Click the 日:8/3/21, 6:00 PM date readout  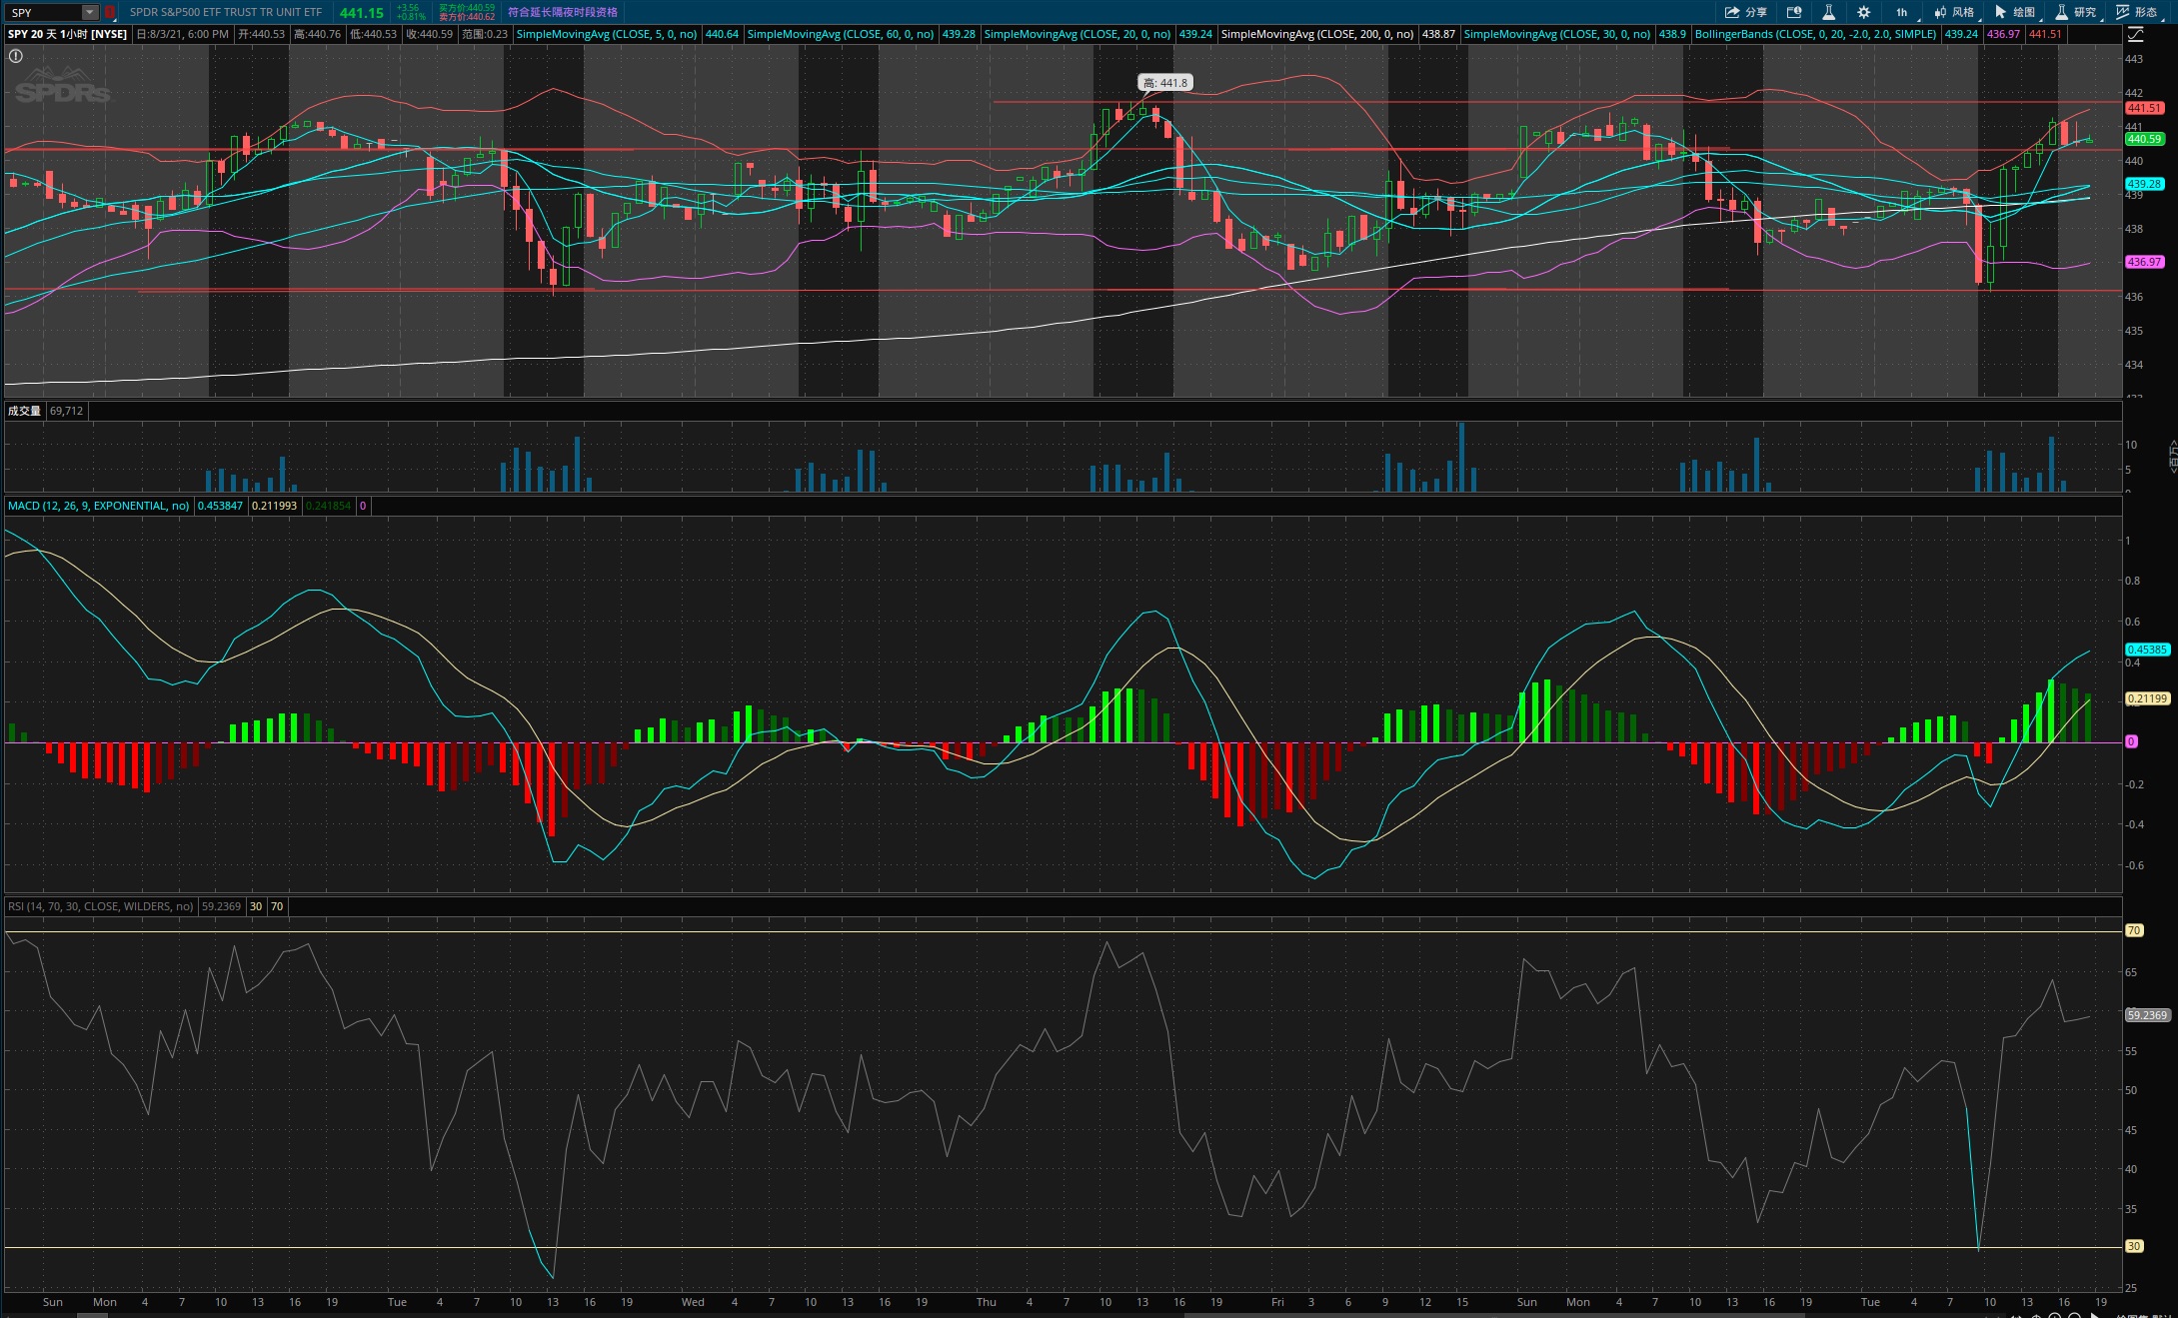pos(183,34)
